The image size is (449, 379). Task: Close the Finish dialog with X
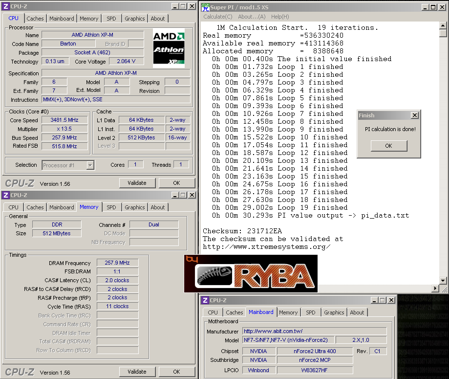pyautogui.click(x=414, y=115)
